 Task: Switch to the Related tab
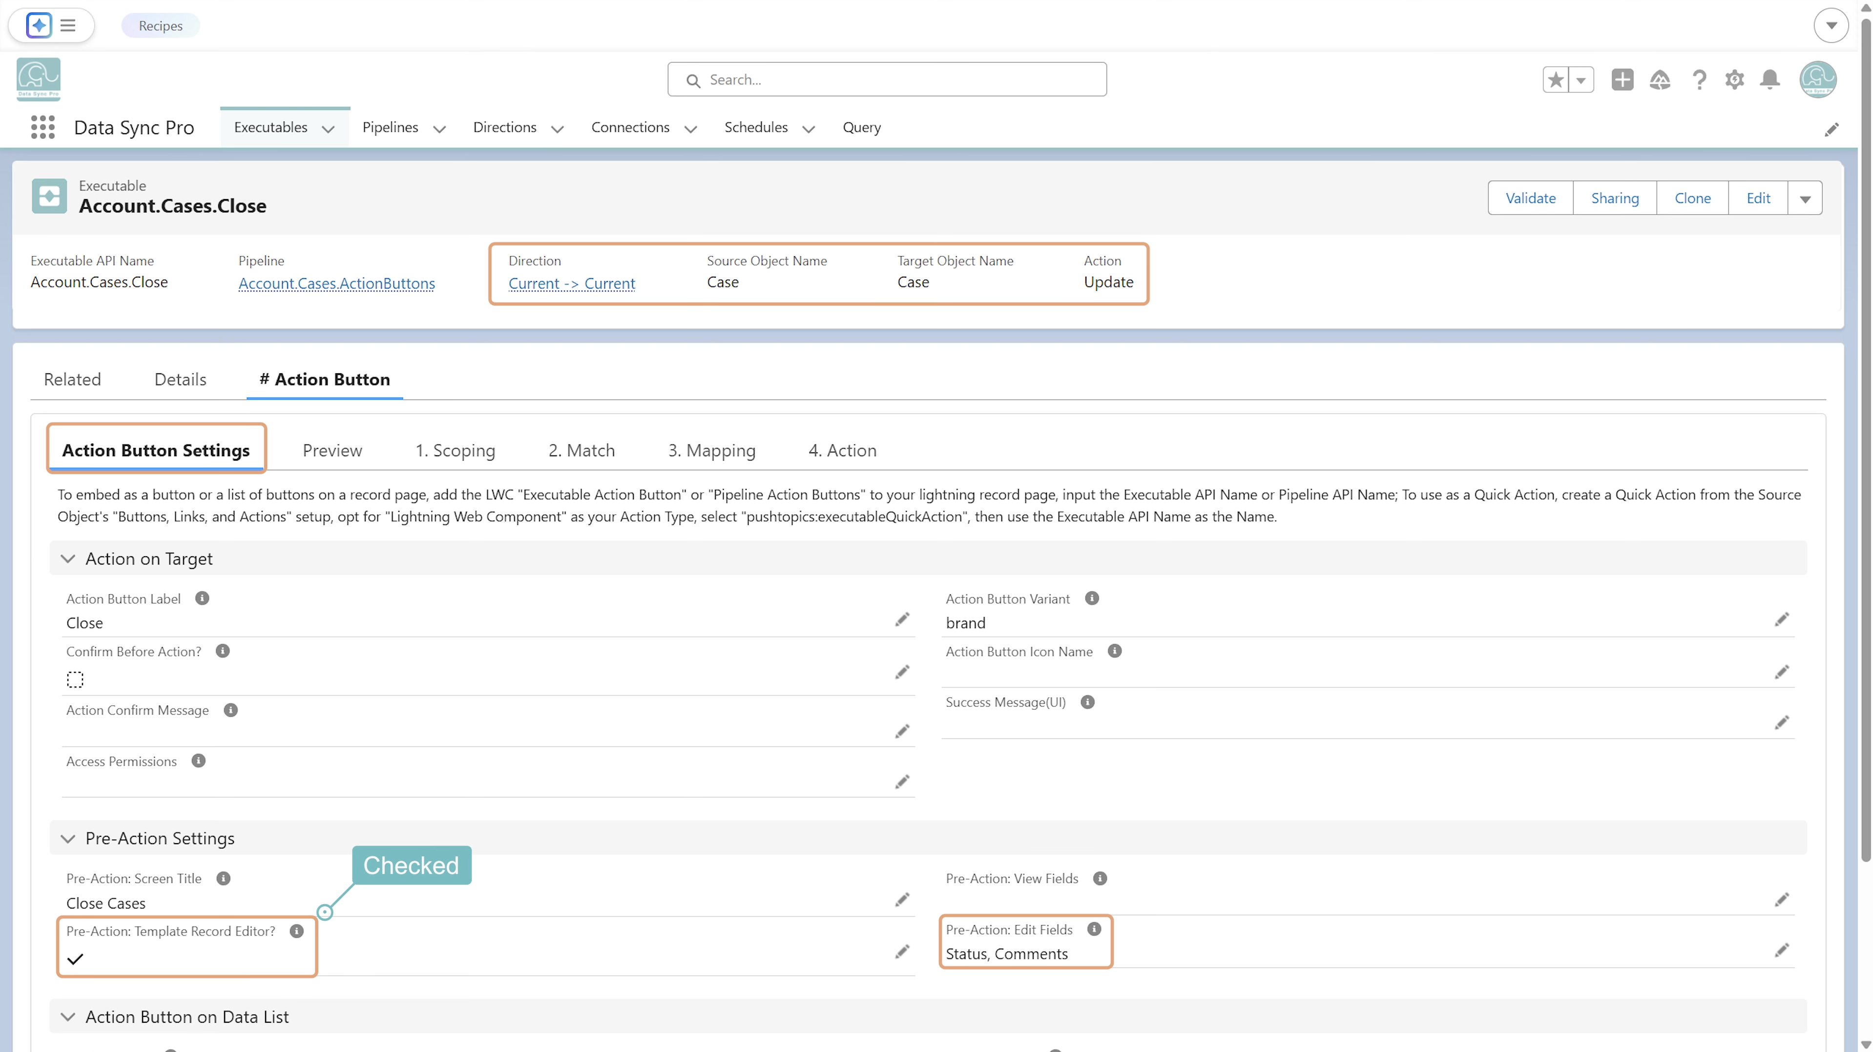(x=72, y=379)
